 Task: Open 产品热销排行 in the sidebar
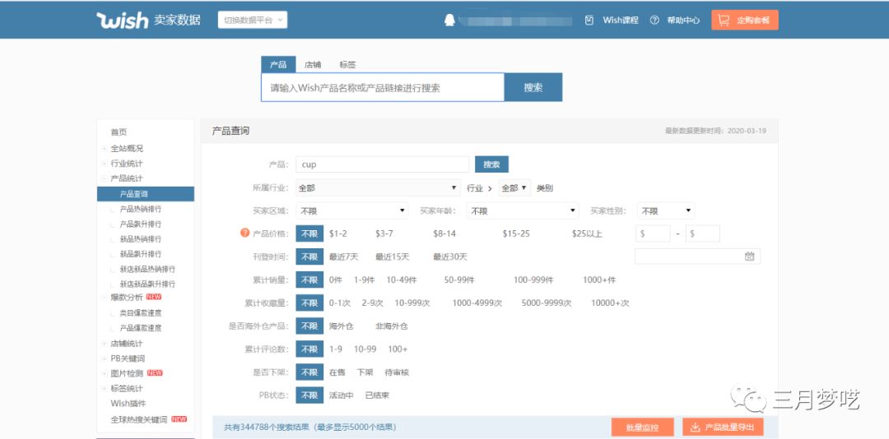click(x=141, y=209)
